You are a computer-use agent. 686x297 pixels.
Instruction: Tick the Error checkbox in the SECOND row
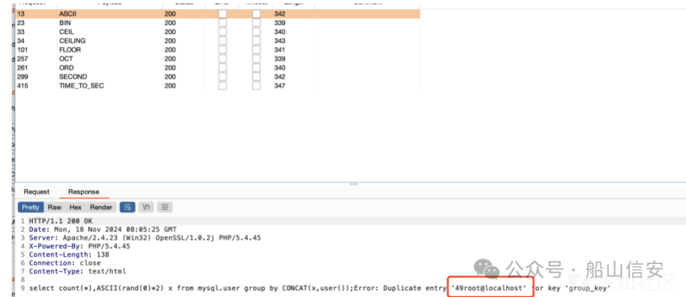223,77
